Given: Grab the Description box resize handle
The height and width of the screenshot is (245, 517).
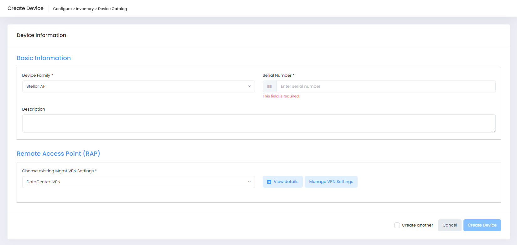Looking at the screenshot, I should (x=494, y=130).
